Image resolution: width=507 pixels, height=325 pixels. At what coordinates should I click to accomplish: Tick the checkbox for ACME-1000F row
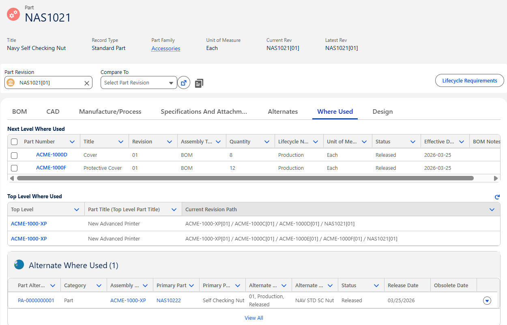pyautogui.click(x=14, y=168)
